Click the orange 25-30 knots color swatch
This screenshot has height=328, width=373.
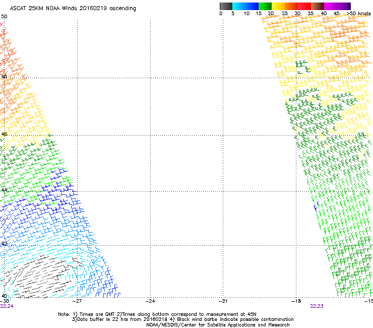pos(291,6)
